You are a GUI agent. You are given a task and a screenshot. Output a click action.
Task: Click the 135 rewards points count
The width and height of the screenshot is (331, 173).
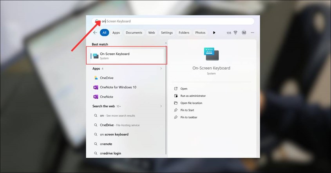229,33
